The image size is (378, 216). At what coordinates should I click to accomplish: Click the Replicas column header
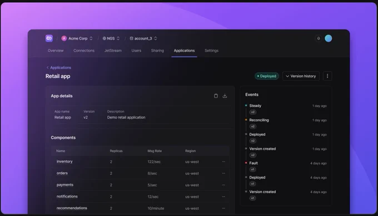tap(116, 151)
